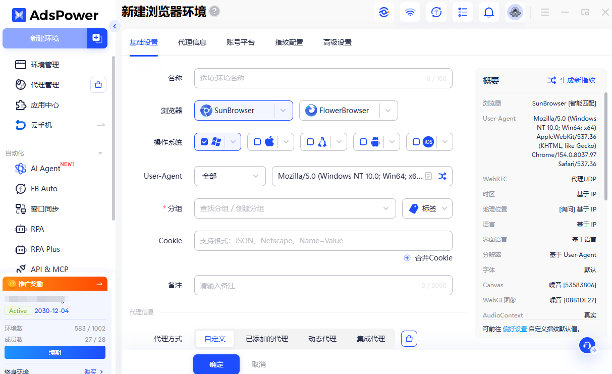Click the 确定 confirm button

pos(216,364)
